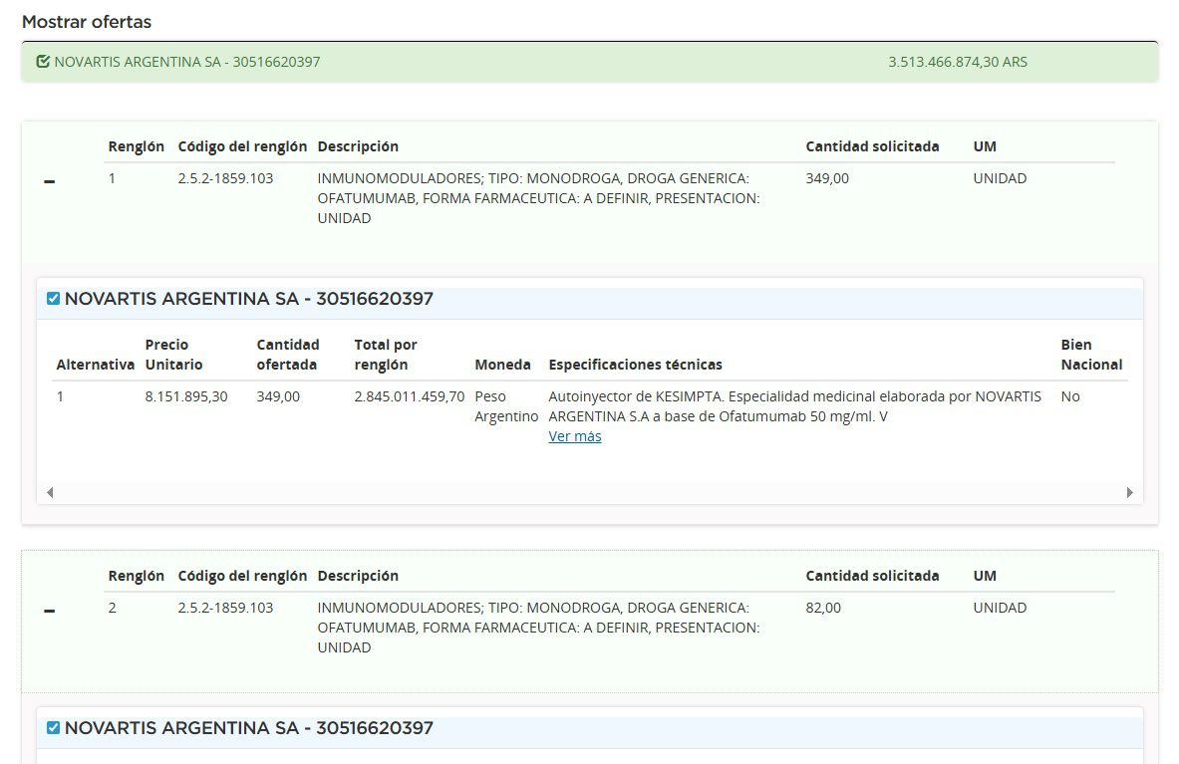
Task: Uncheck the Novartis checkbox under Renglón 1
Action: (x=54, y=299)
